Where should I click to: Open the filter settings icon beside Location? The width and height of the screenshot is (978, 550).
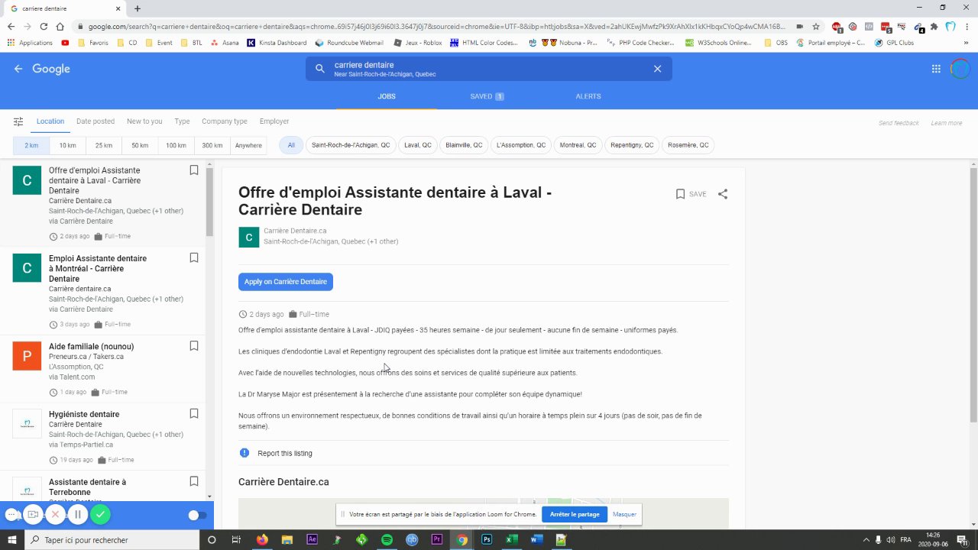(18, 121)
